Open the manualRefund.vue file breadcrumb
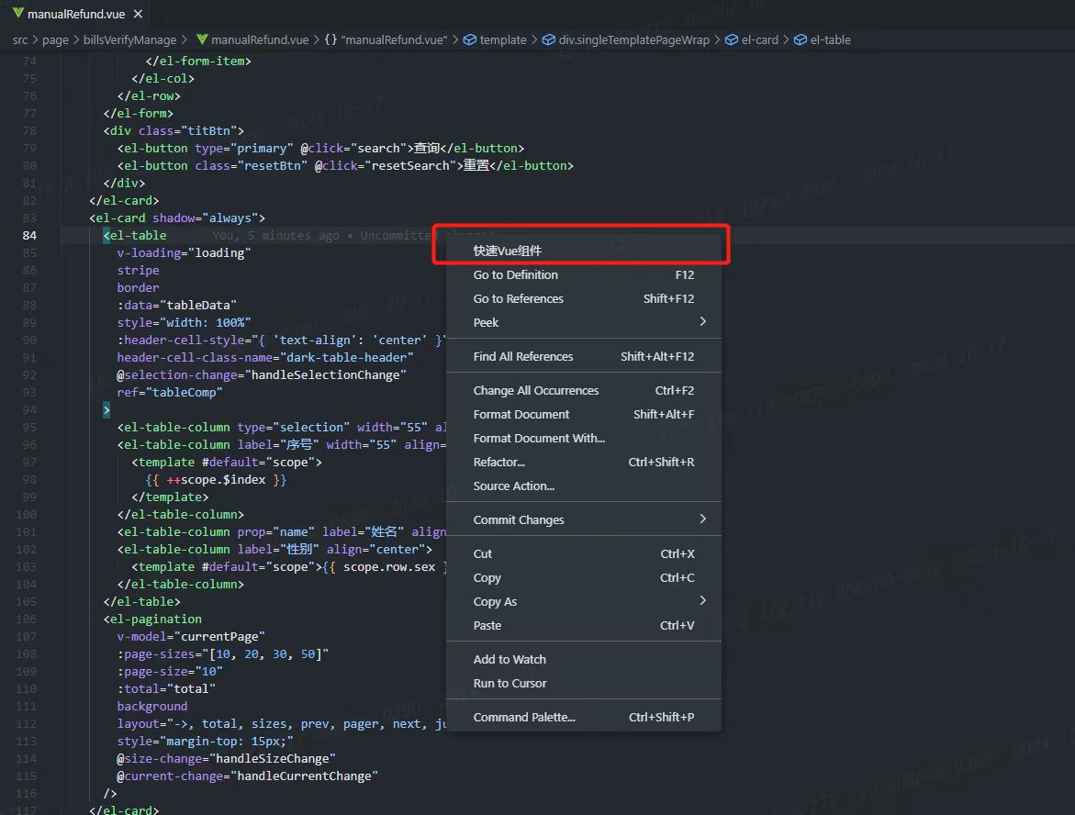The image size is (1075, 815). click(260, 39)
